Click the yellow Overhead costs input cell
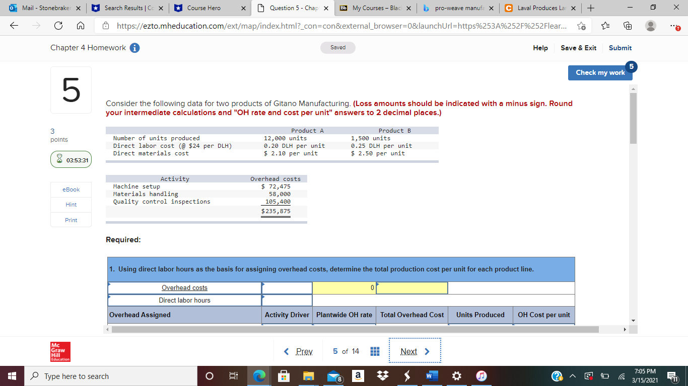688x386 pixels. pyautogui.click(x=344, y=287)
